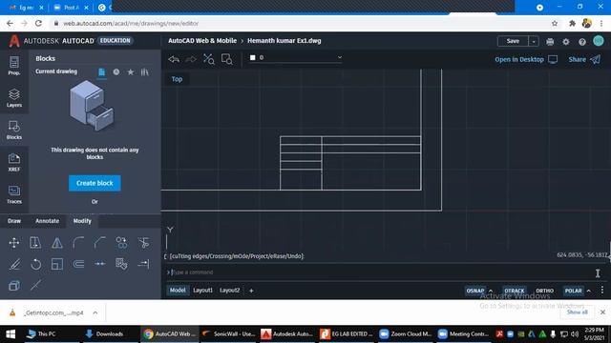Switch to the Annotate tab
This screenshot has height=343, width=611.
[x=47, y=221]
